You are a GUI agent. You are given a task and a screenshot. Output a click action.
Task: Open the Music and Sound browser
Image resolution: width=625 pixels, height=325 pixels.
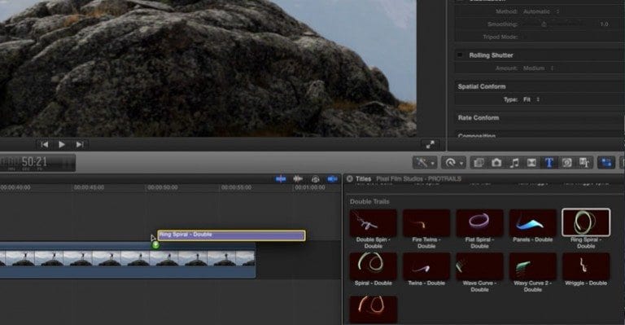point(514,162)
